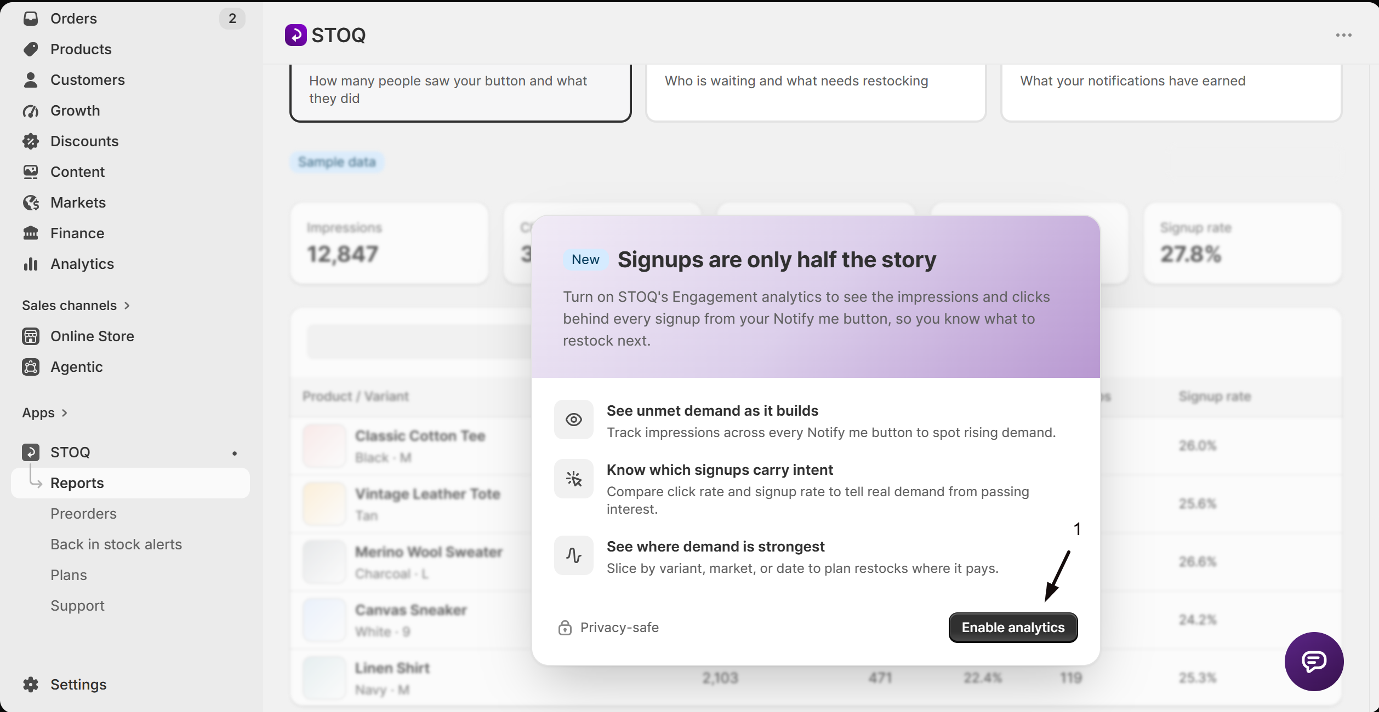Viewport: 1379px width, 712px height.
Task: Click the Finance bank icon
Action: 31,233
